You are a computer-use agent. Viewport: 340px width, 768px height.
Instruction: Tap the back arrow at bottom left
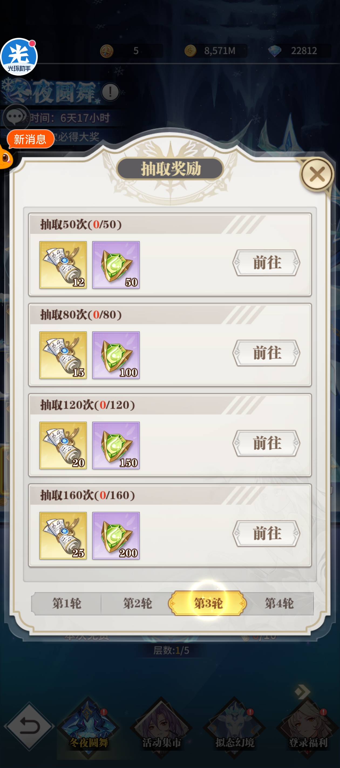click(29, 727)
